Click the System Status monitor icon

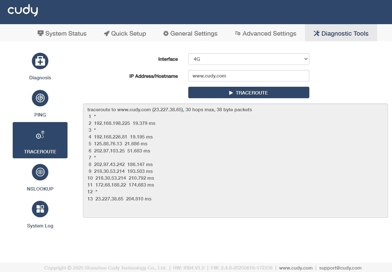[40, 33]
